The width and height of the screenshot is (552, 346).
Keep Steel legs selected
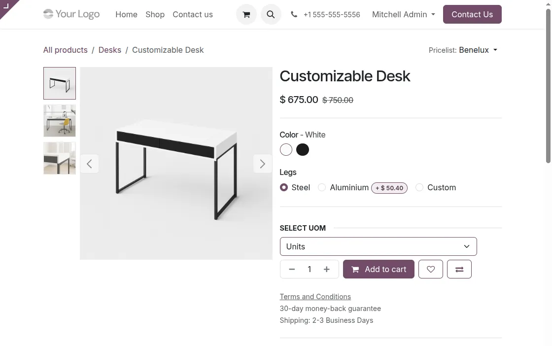284,187
